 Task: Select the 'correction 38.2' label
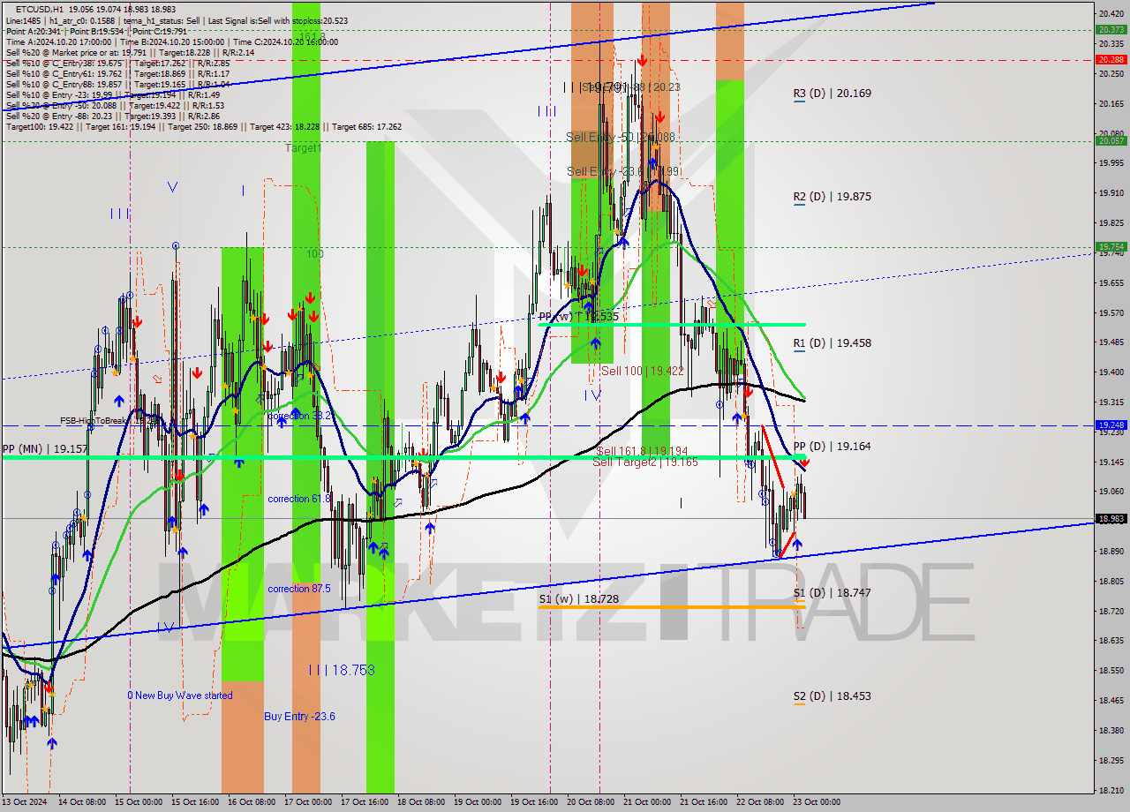point(299,416)
